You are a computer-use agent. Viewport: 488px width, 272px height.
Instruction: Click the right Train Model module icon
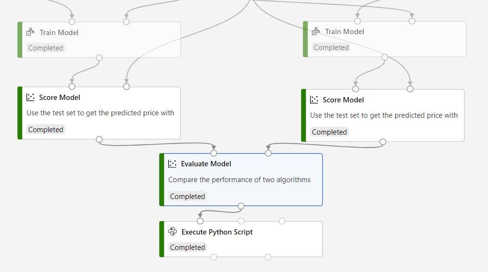pos(316,31)
